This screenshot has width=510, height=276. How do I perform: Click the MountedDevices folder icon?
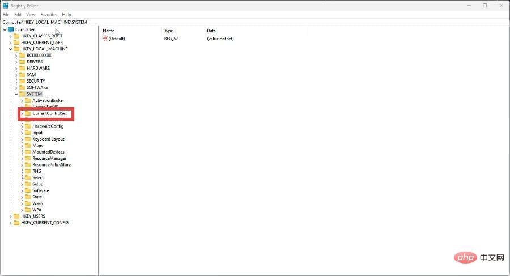click(x=28, y=152)
